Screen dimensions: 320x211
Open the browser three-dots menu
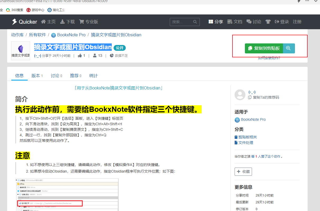[x=307, y=2]
